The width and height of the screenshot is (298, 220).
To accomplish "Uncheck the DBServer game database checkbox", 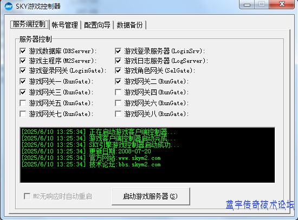I will click(23, 51).
